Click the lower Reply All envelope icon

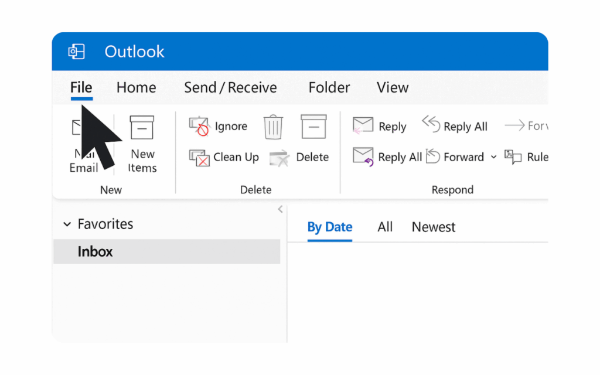coord(363,157)
